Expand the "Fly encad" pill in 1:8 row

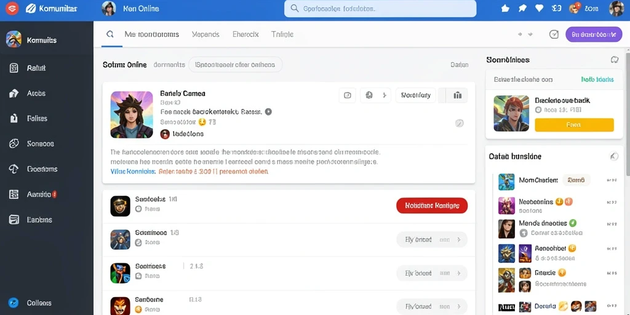[432, 239]
